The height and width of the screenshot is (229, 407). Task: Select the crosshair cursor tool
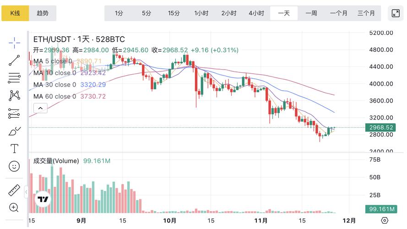(14, 43)
